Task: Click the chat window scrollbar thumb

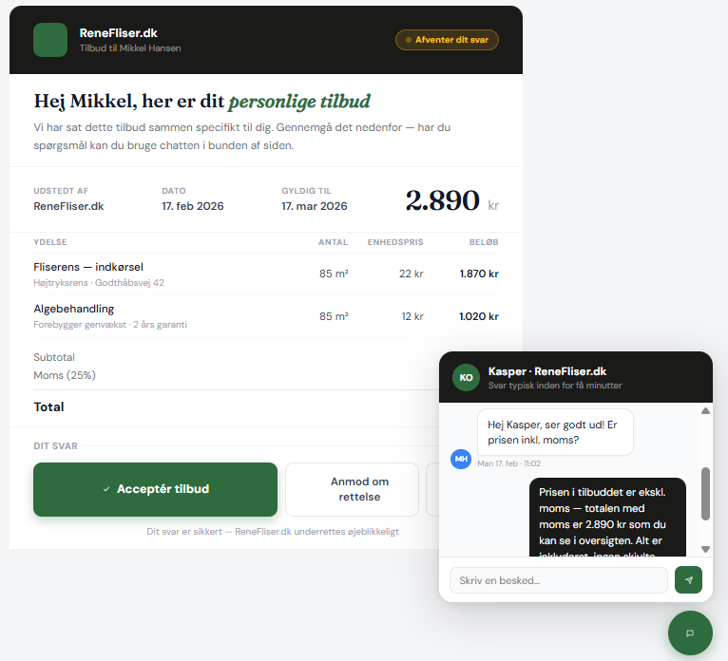Action: pos(705,494)
